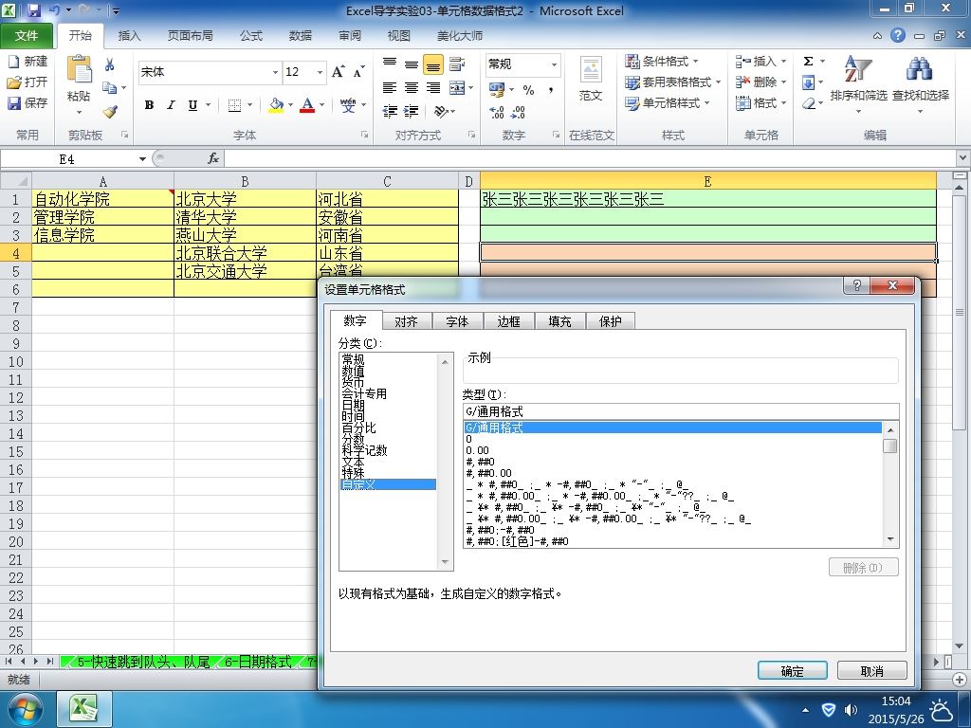Click the decrease indent icon
971x728 pixels.
coord(390,112)
